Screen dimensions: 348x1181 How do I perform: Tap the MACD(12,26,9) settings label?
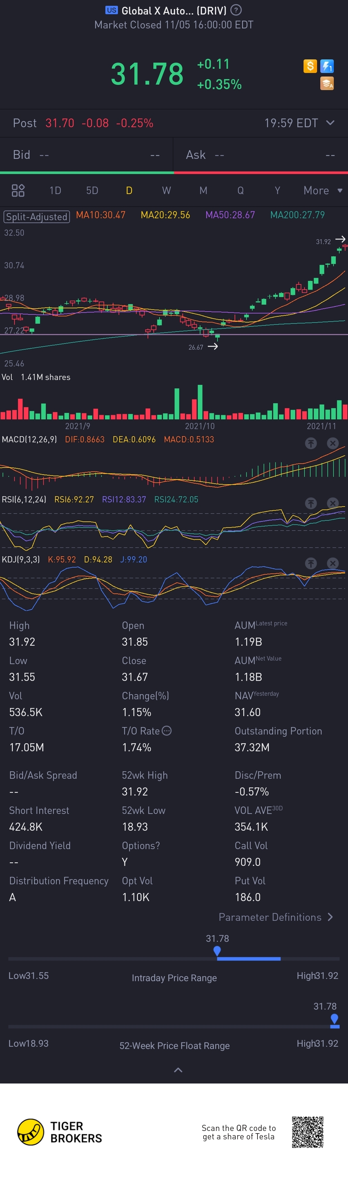click(29, 439)
